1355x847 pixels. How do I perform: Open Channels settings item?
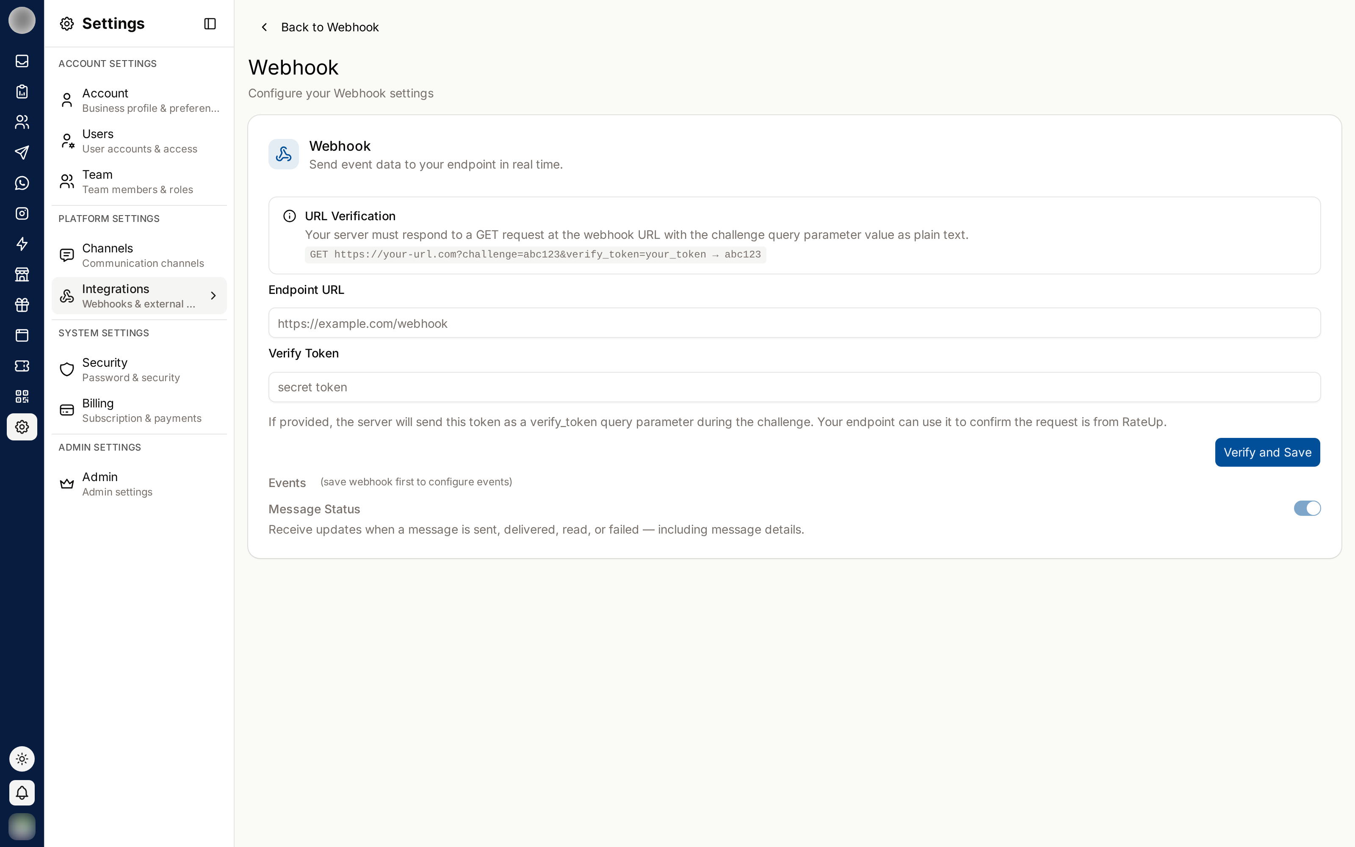[139, 255]
